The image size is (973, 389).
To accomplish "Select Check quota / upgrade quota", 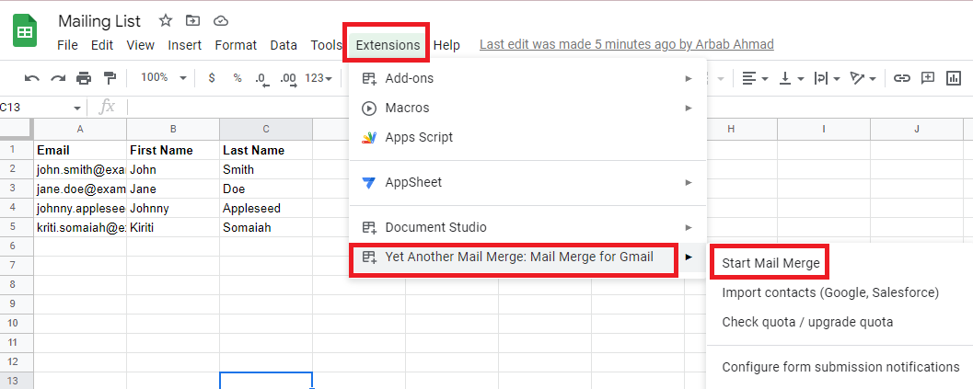I will coord(807,322).
